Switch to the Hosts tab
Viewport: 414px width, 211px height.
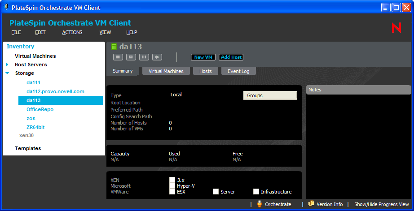click(205, 71)
